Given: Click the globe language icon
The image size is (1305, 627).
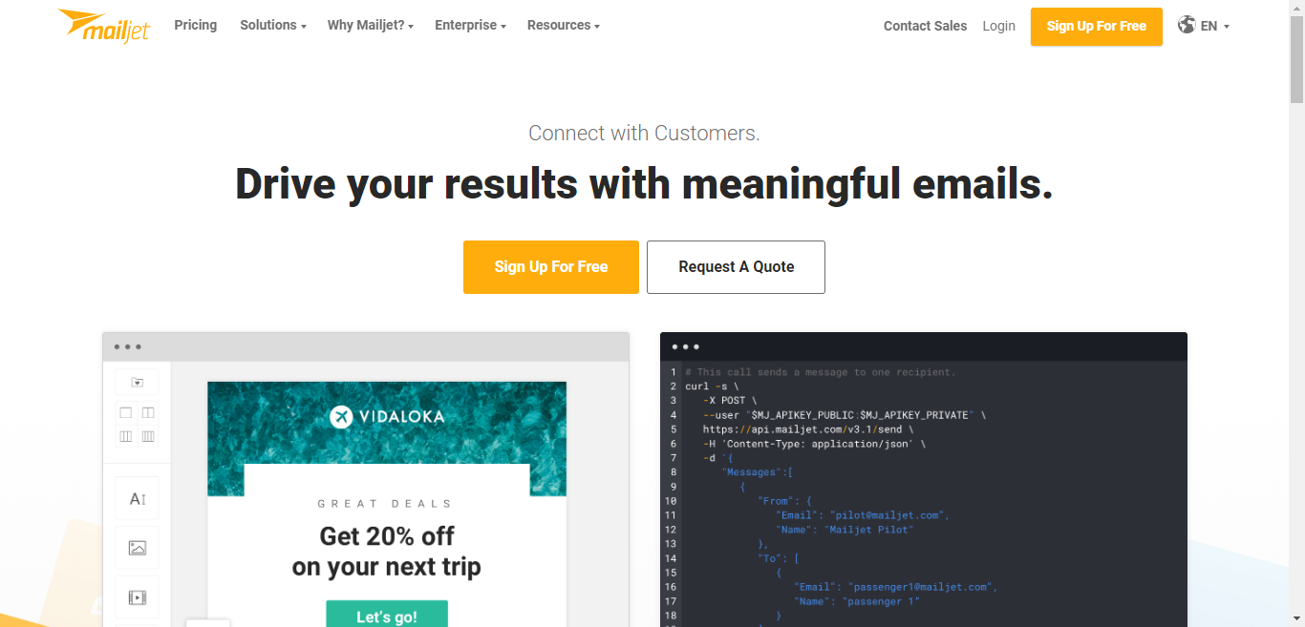Looking at the screenshot, I should pos(1187,25).
